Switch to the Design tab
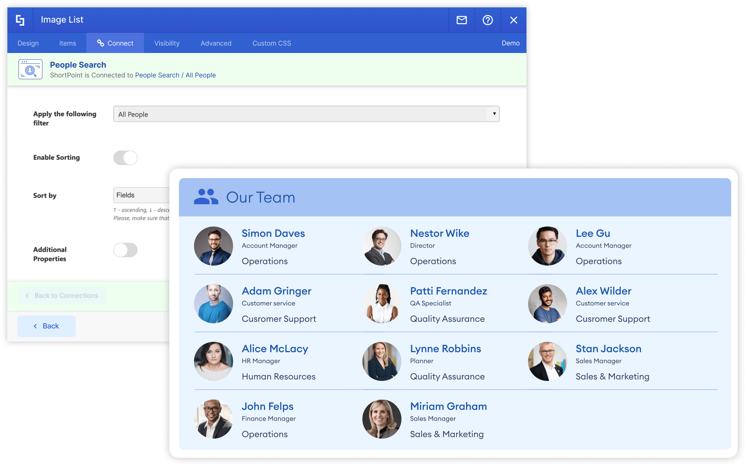The image size is (747, 467). [x=28, y=43]
